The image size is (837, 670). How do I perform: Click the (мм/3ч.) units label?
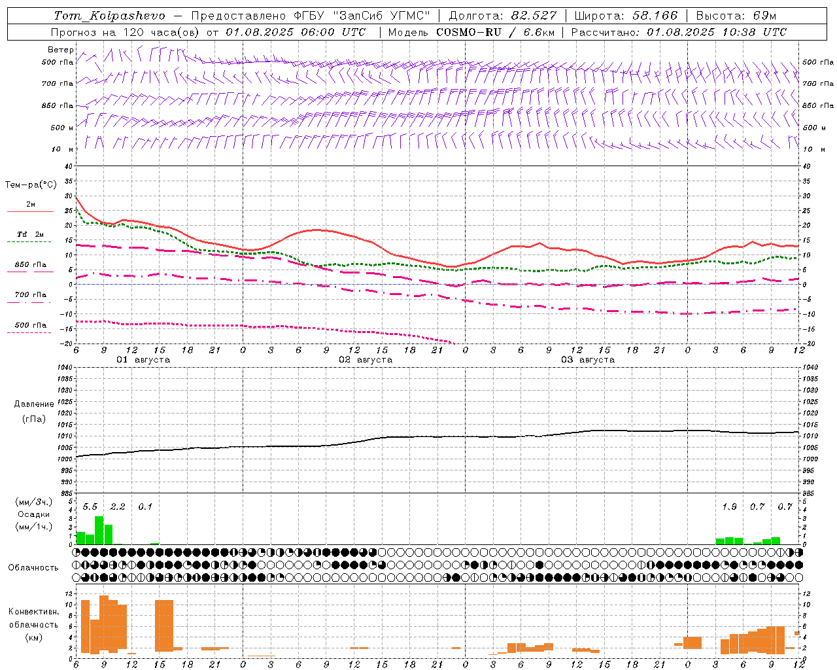33,502
